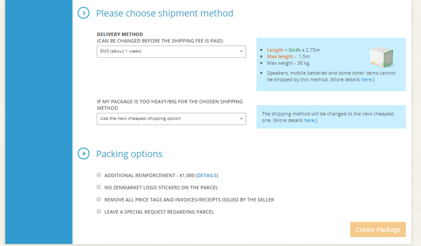Click the Create Package button
This screenshot has width=421, height=246.
pyautogui.click(x=378, y=230)
